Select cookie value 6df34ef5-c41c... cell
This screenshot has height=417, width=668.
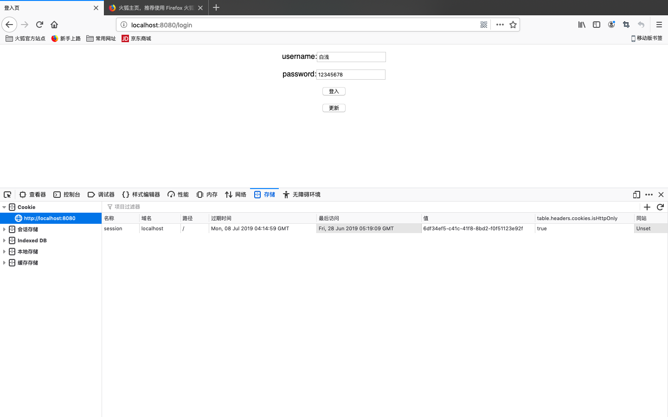[478, 228]
